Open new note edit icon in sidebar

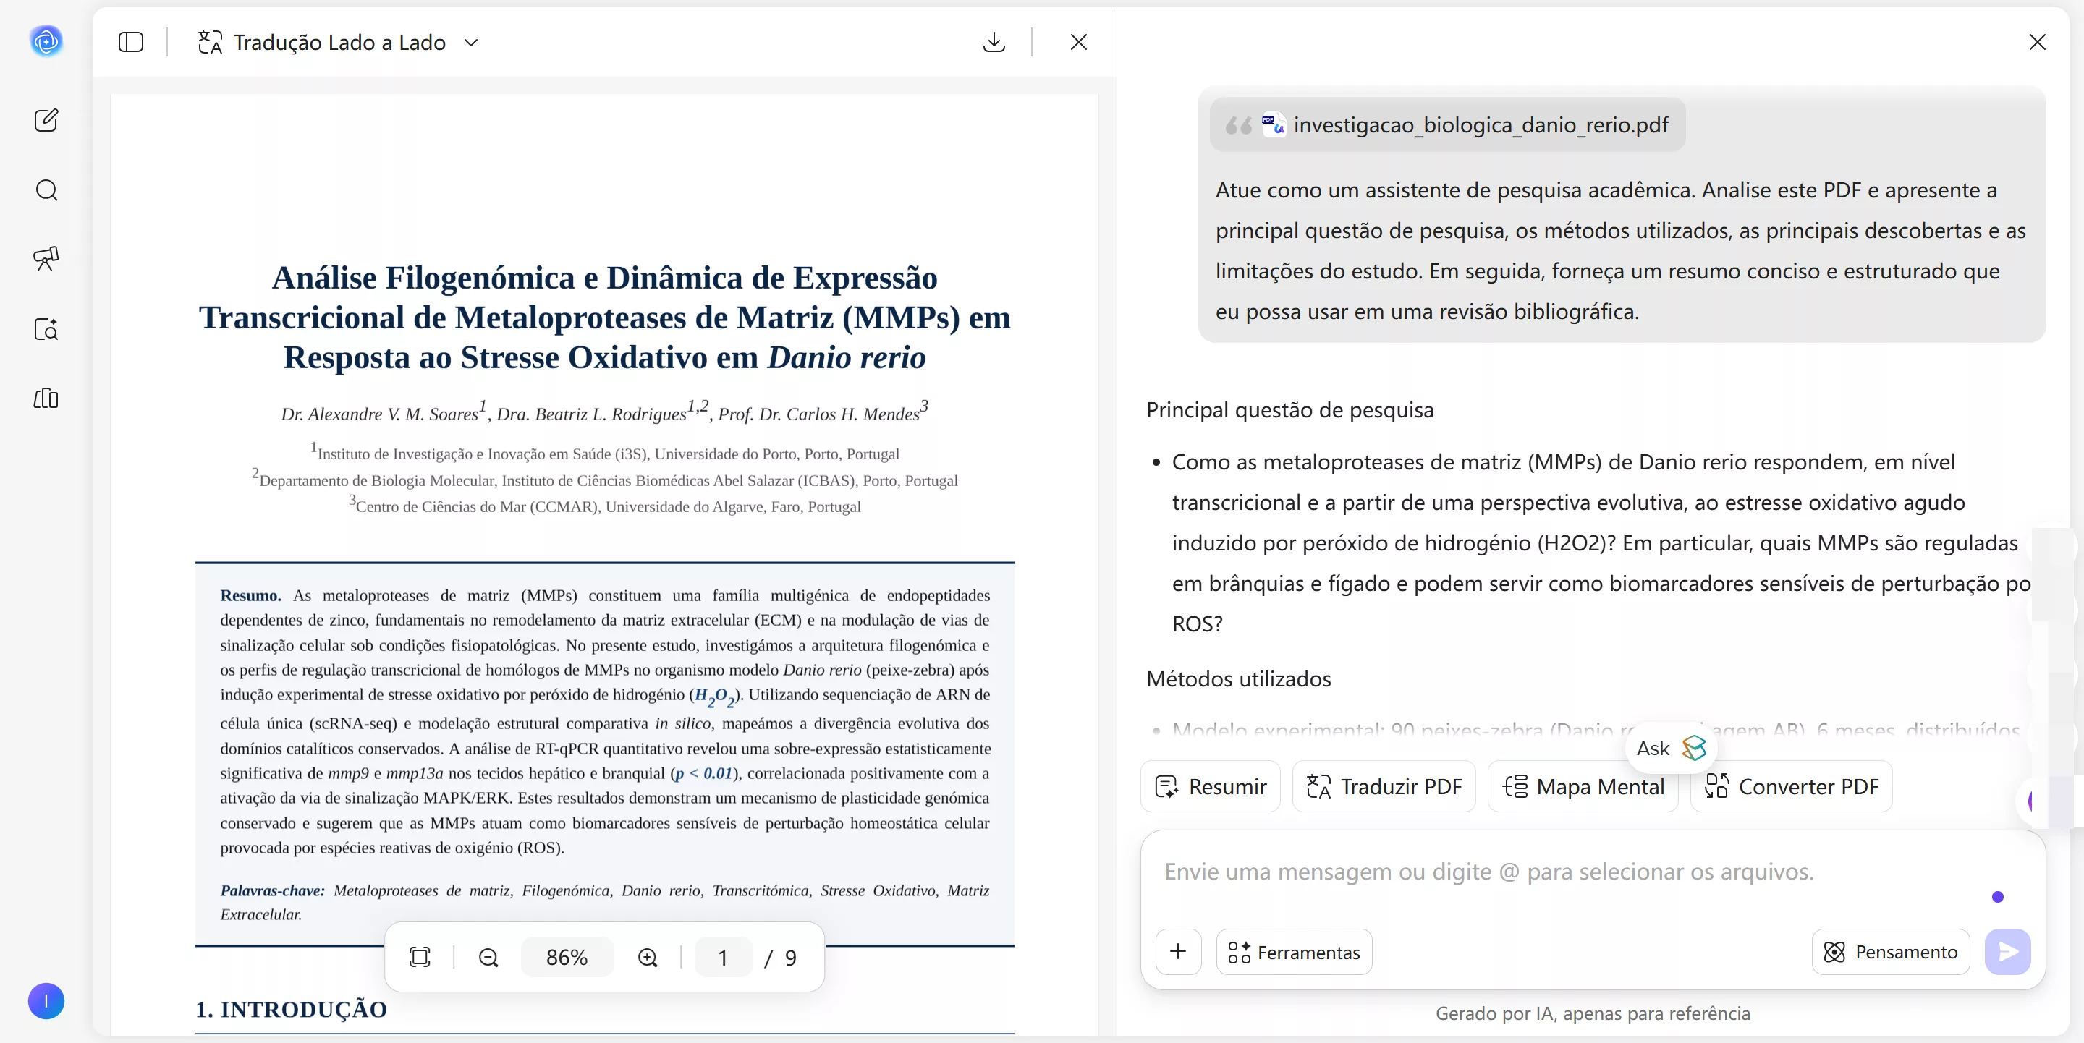coord(46,121)
